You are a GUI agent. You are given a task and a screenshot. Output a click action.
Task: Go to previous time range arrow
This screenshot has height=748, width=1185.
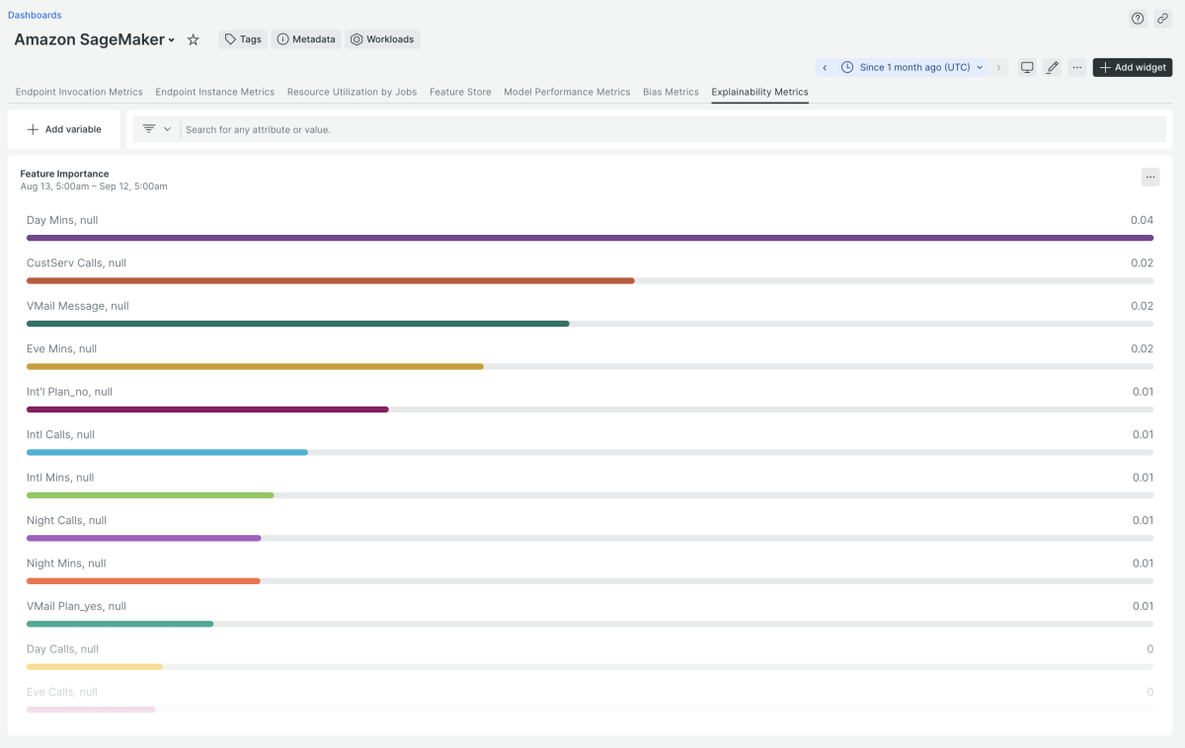pyautogui.click(x=825, y=67)
